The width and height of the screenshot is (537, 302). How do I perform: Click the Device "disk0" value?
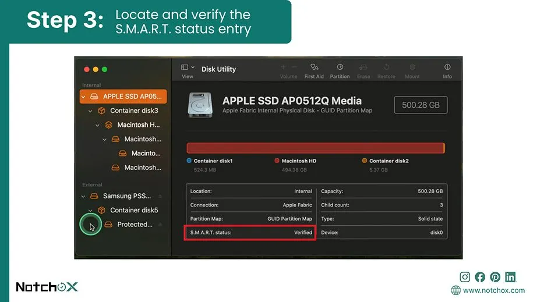click(x=436, y=232)
